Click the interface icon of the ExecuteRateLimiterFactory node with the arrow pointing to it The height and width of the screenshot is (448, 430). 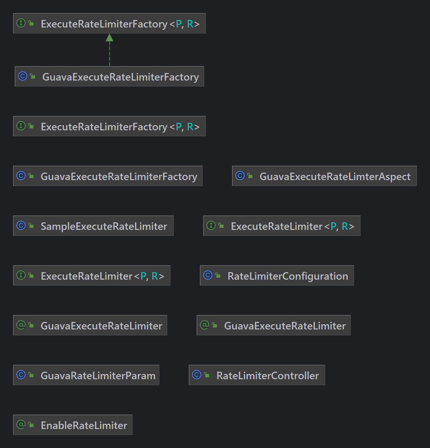tap(21, 23)
